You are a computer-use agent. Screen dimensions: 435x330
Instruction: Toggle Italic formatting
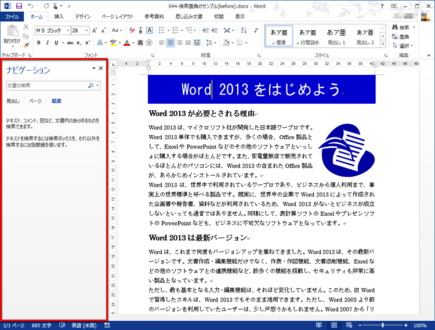pyautogui.click(x=48, y=43)
